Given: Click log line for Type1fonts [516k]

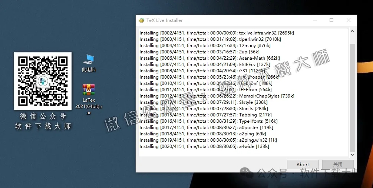Looking at the screenshot, I should pyautogui.click(x=208, y=121).
